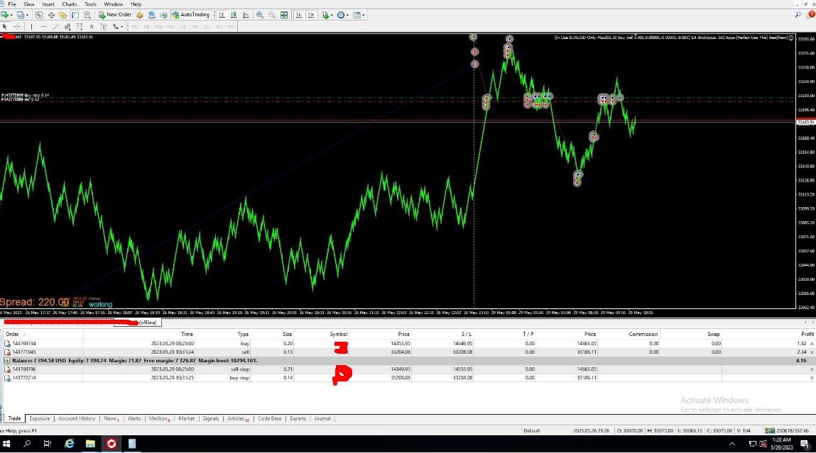Switch to Account History tab
Screen dimensions: 816x453
coord(77,419)
